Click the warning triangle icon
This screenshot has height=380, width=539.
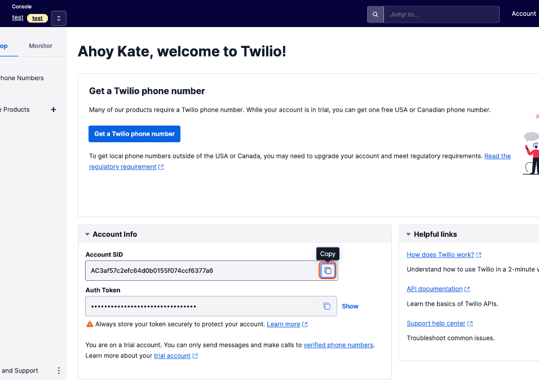[90, 324]
